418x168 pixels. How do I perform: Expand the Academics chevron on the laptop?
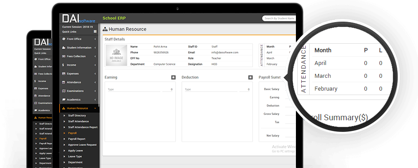pyautogui.click(x=95, y=99)
